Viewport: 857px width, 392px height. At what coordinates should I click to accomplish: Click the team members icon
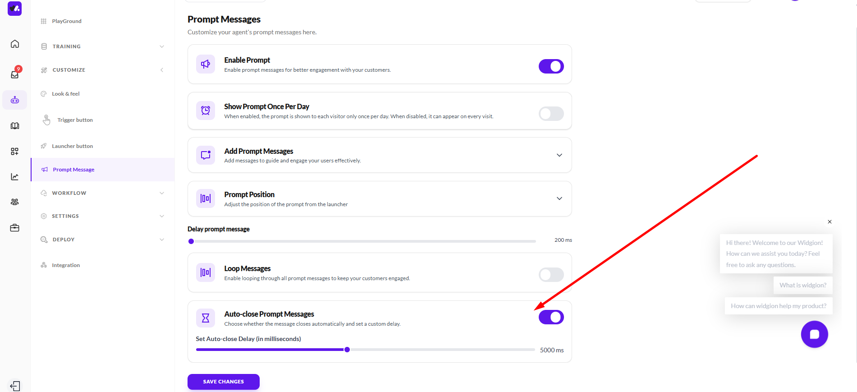point(15,202)
